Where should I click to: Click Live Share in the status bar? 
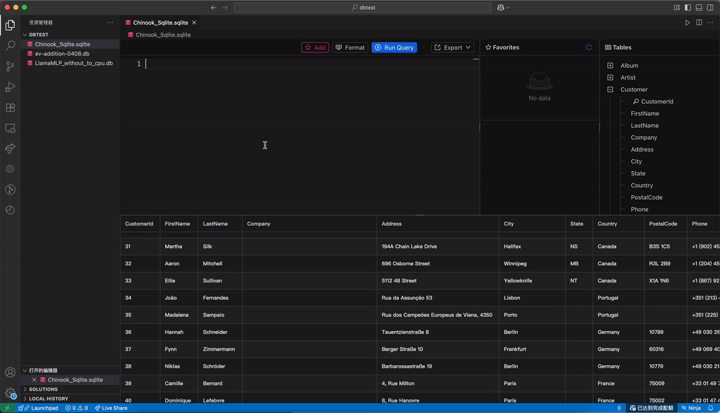click(111, 408)
